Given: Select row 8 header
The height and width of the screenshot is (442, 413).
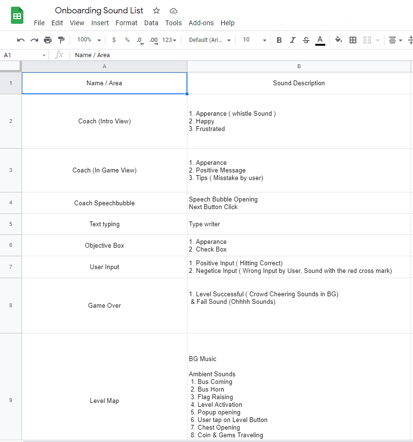Looking at the screenshot, I should (10, 306).
